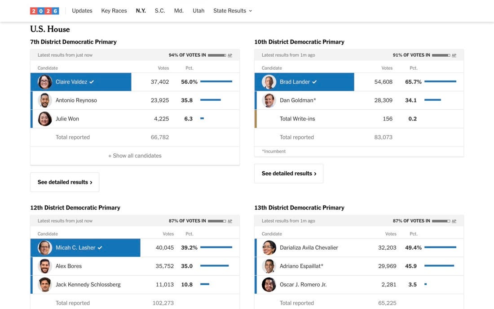
Task: Click the AP link in 10th District header
Action: pos(454,55)
